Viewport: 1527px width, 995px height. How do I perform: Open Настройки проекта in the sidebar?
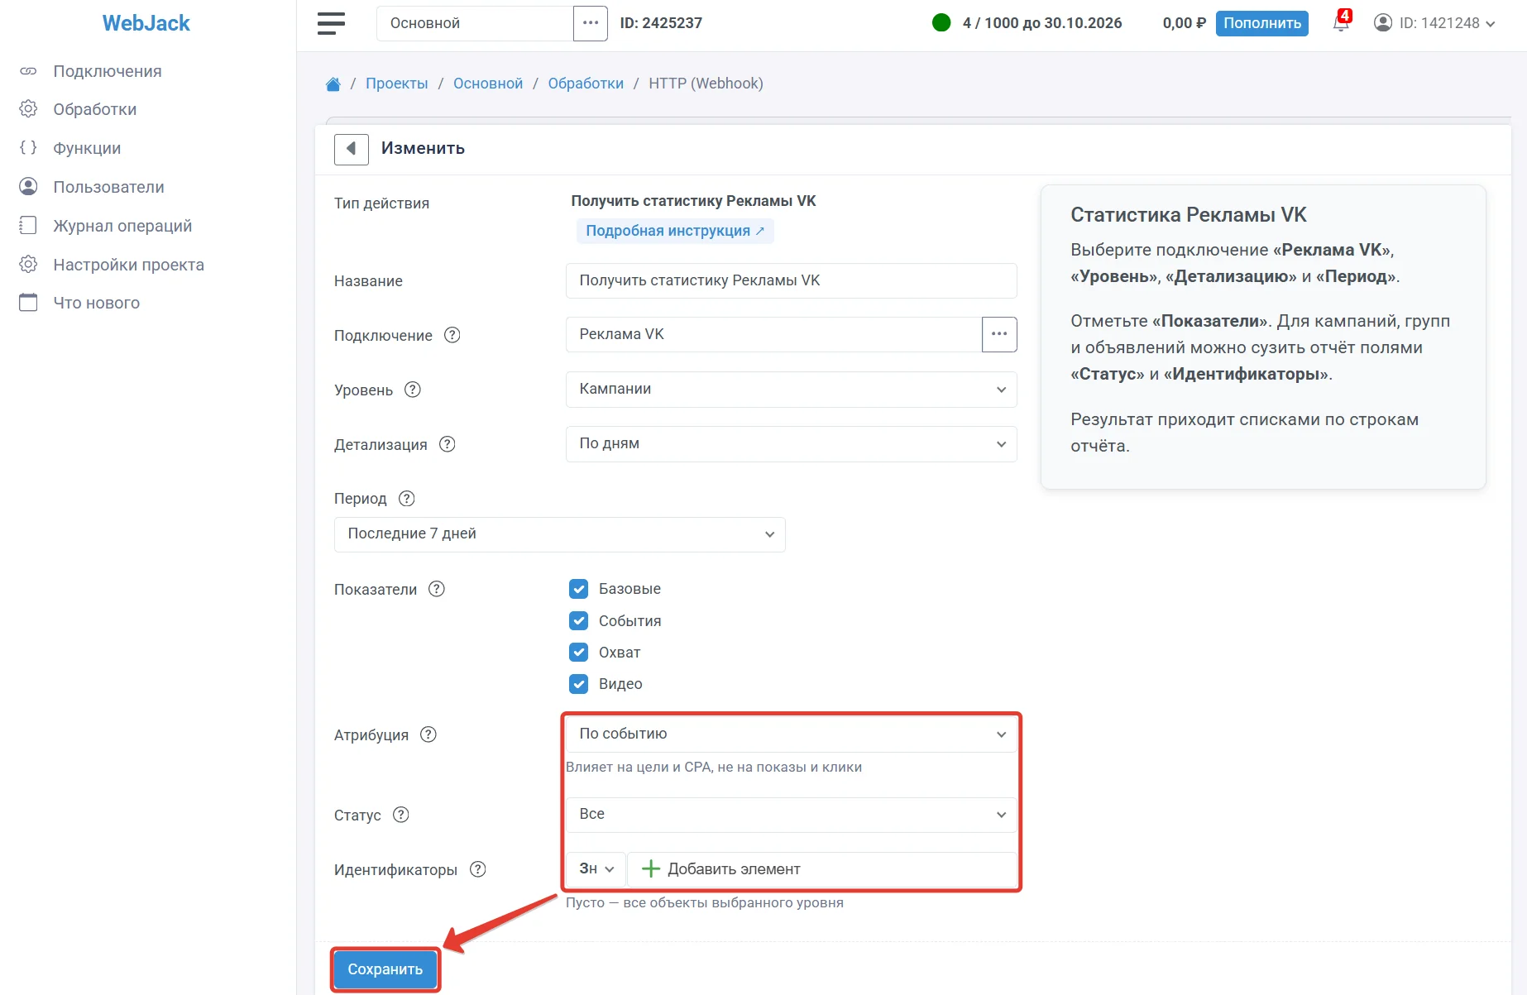pyautogui.click(x=128, y=265)
